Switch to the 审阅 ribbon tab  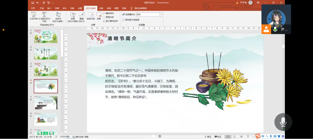click(x=109, y=8)
